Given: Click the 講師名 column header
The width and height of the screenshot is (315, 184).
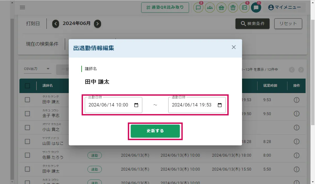Looking at the screenshot, I should (48, 86).
